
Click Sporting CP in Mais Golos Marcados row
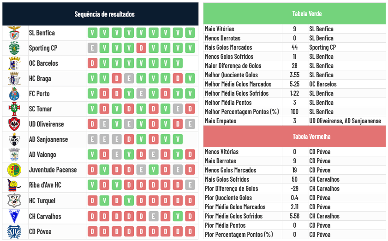tap(322, 47)
